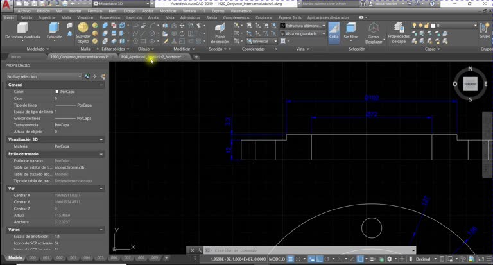Expand the Estructura alámbrica visual style dropdown

(x=303, y=26)
